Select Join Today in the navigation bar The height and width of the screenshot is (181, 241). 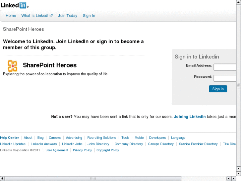point(68,16)
